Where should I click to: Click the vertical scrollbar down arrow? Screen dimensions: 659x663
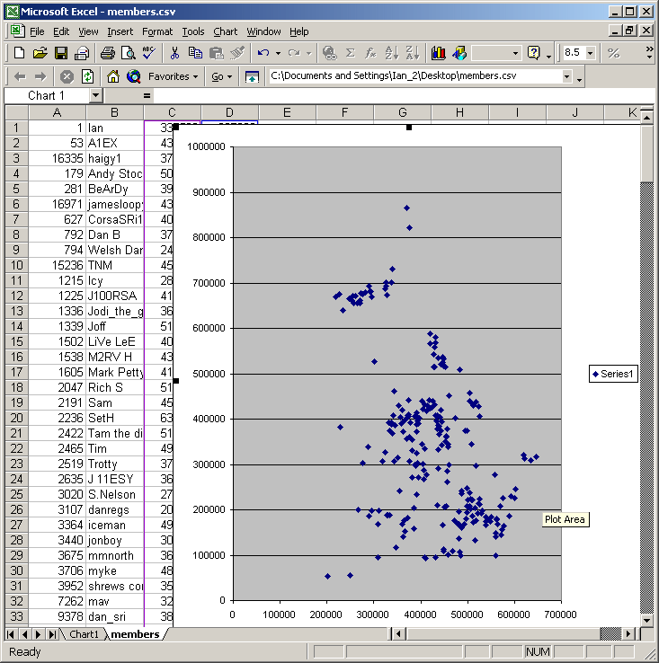click(x=646, y=620)
